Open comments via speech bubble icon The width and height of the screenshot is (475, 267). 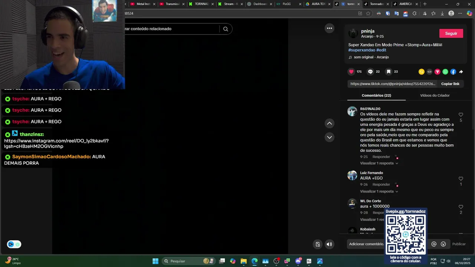[370, 72]
